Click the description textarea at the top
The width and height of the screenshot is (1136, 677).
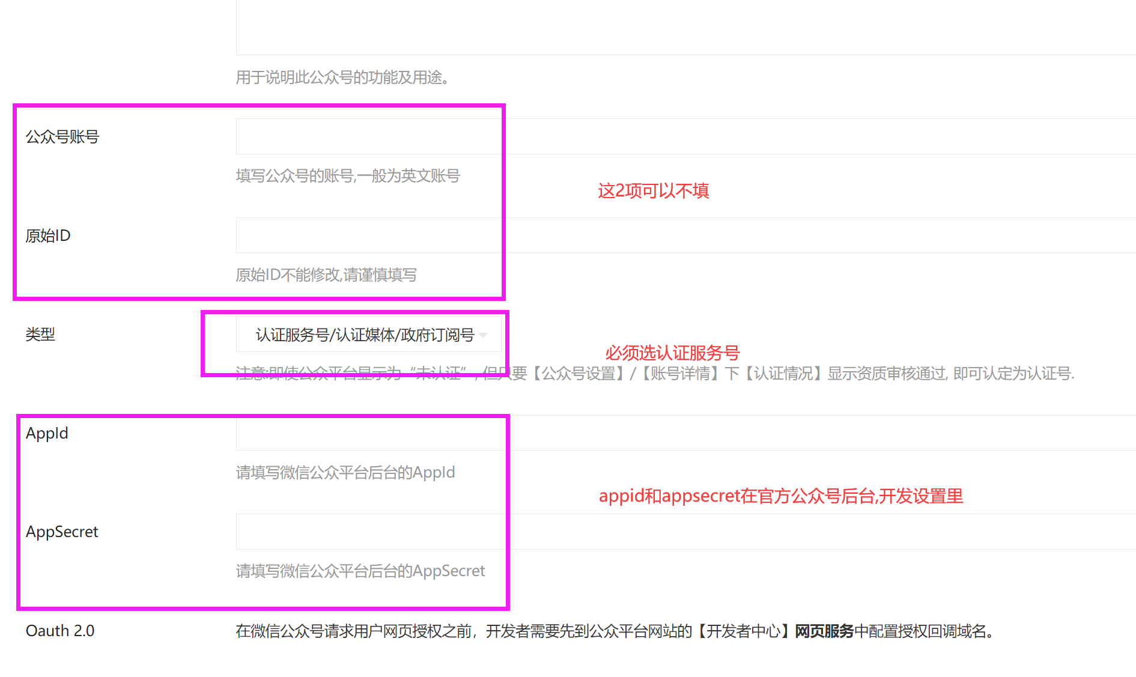click(685, 27)
